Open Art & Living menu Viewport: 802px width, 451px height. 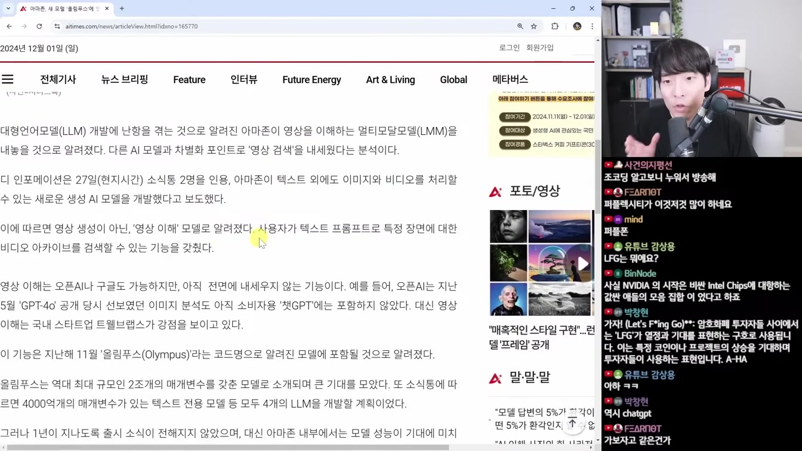(390, 79)
